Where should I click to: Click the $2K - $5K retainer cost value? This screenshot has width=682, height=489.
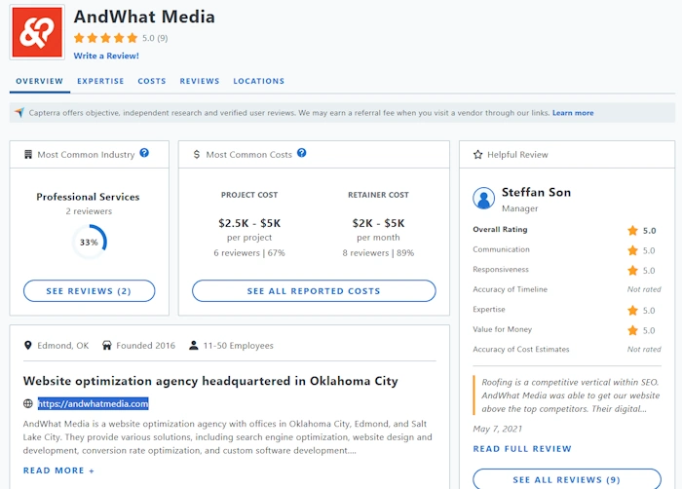(x=378, y=223)
